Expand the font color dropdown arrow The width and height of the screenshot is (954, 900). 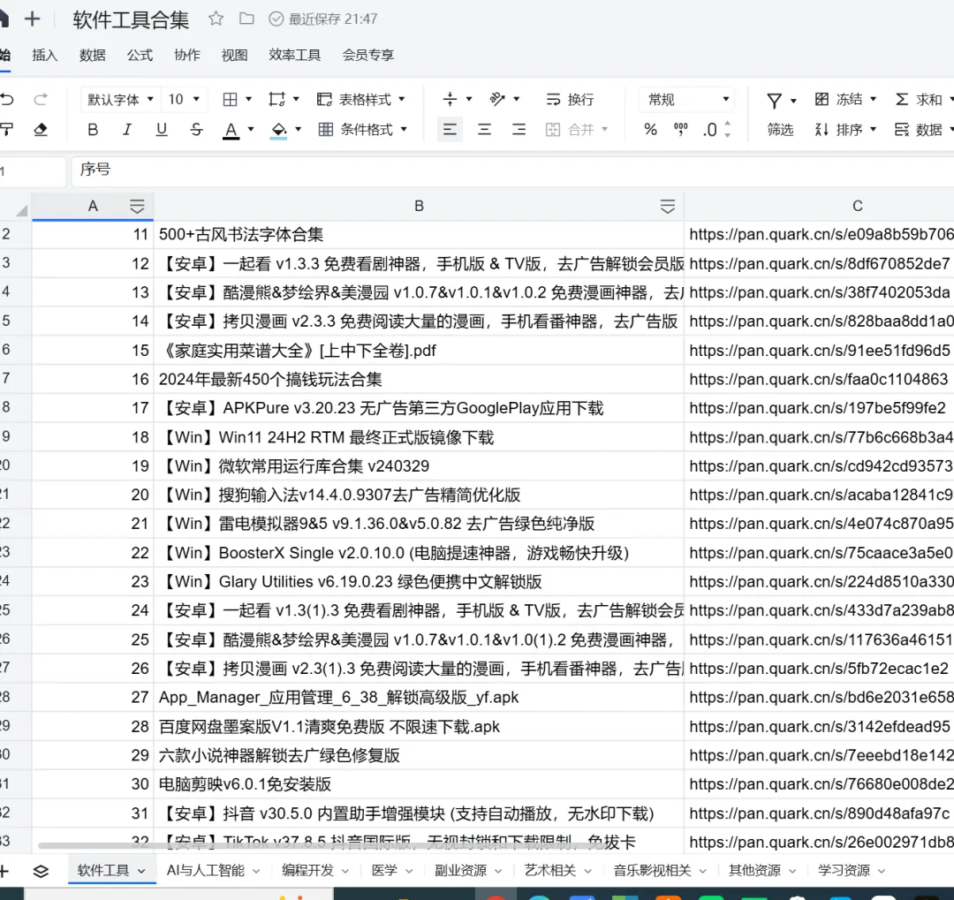point(251,130)
